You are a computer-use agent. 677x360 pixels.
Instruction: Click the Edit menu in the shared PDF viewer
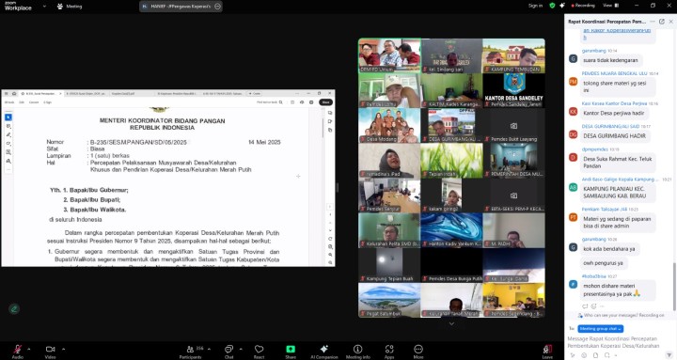point(22,102)
